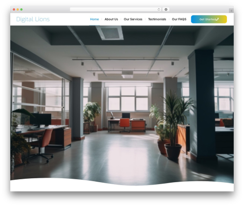
Task: Select Testimonials in the navigation
Action: pos(157,19)
